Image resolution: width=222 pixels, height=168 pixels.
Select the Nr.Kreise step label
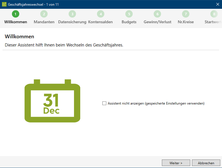186,22
